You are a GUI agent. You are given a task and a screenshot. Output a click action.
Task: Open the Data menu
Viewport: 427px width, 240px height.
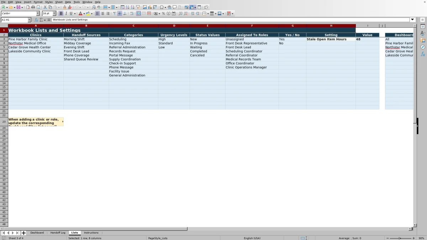tap(68, 2)
